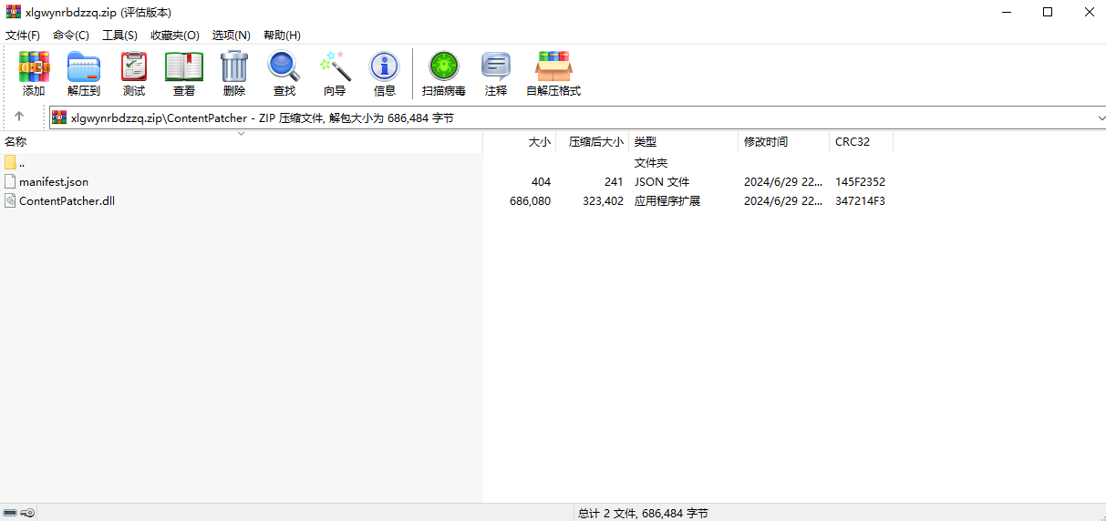Open the 选项(N) menu
This screenshot has width=1106, height=521.
(232, 35)
